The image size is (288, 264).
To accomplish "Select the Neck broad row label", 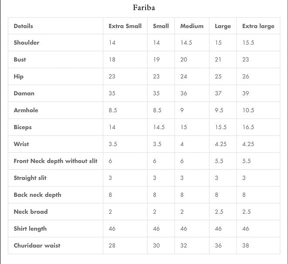I will point(30,212).
